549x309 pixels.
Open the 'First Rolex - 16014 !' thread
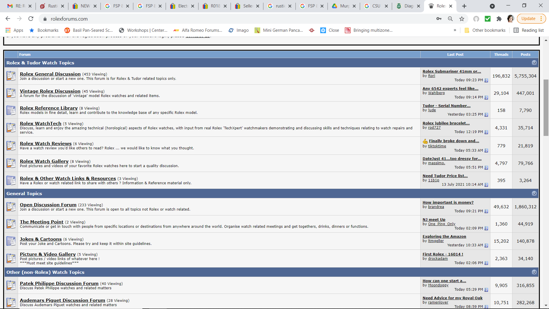[x=443, y=254]
